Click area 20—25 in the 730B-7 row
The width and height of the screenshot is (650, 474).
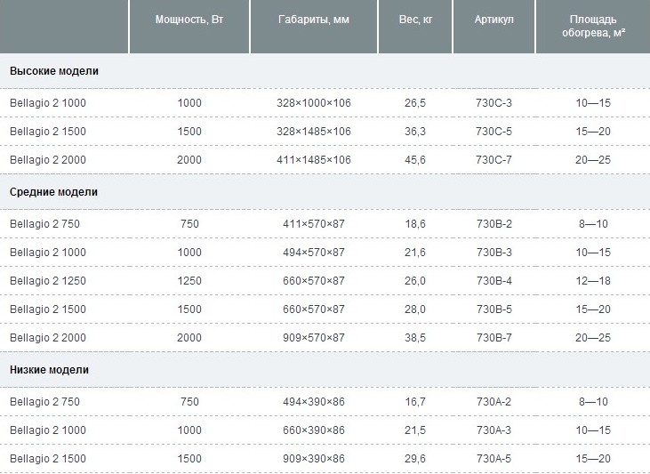pos(593,338)
